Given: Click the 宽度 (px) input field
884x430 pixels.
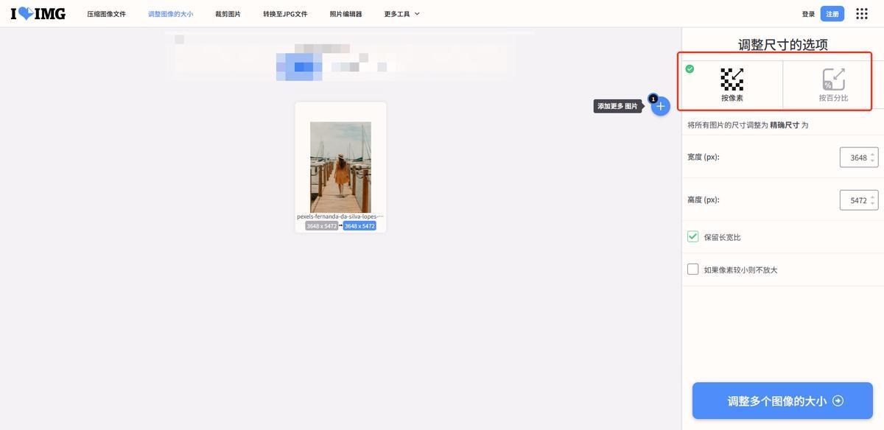Looking at the screenshot, I should click(x=855, y=158).
